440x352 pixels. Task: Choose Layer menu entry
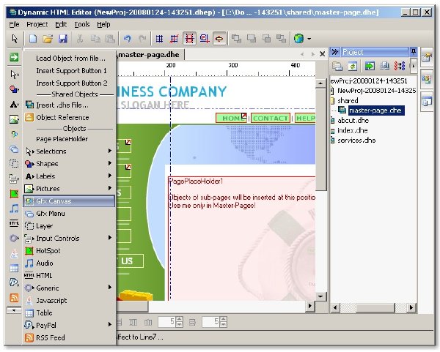point(69,225)
